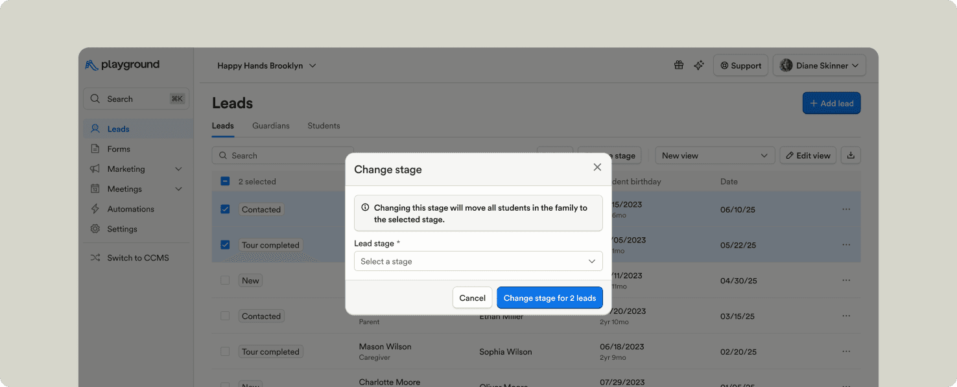The height and width of the screenshot is (387, 957).
Task: Expand the Meetings chevron
Action: tap(179, 189)
